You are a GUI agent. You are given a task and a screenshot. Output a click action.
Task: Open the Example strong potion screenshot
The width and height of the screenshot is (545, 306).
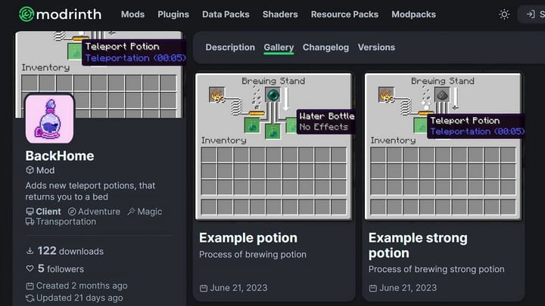click(x=443, y=144)
